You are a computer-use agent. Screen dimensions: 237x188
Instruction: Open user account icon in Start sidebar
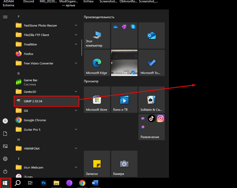[5, 121]
